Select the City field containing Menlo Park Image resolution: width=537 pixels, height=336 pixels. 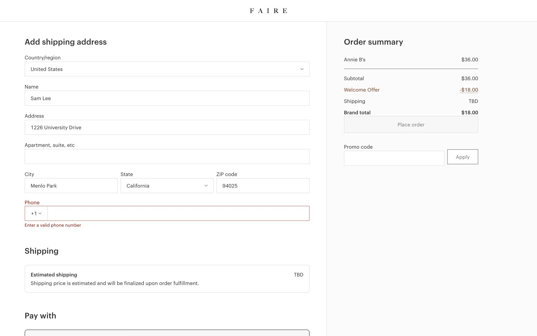71,186
